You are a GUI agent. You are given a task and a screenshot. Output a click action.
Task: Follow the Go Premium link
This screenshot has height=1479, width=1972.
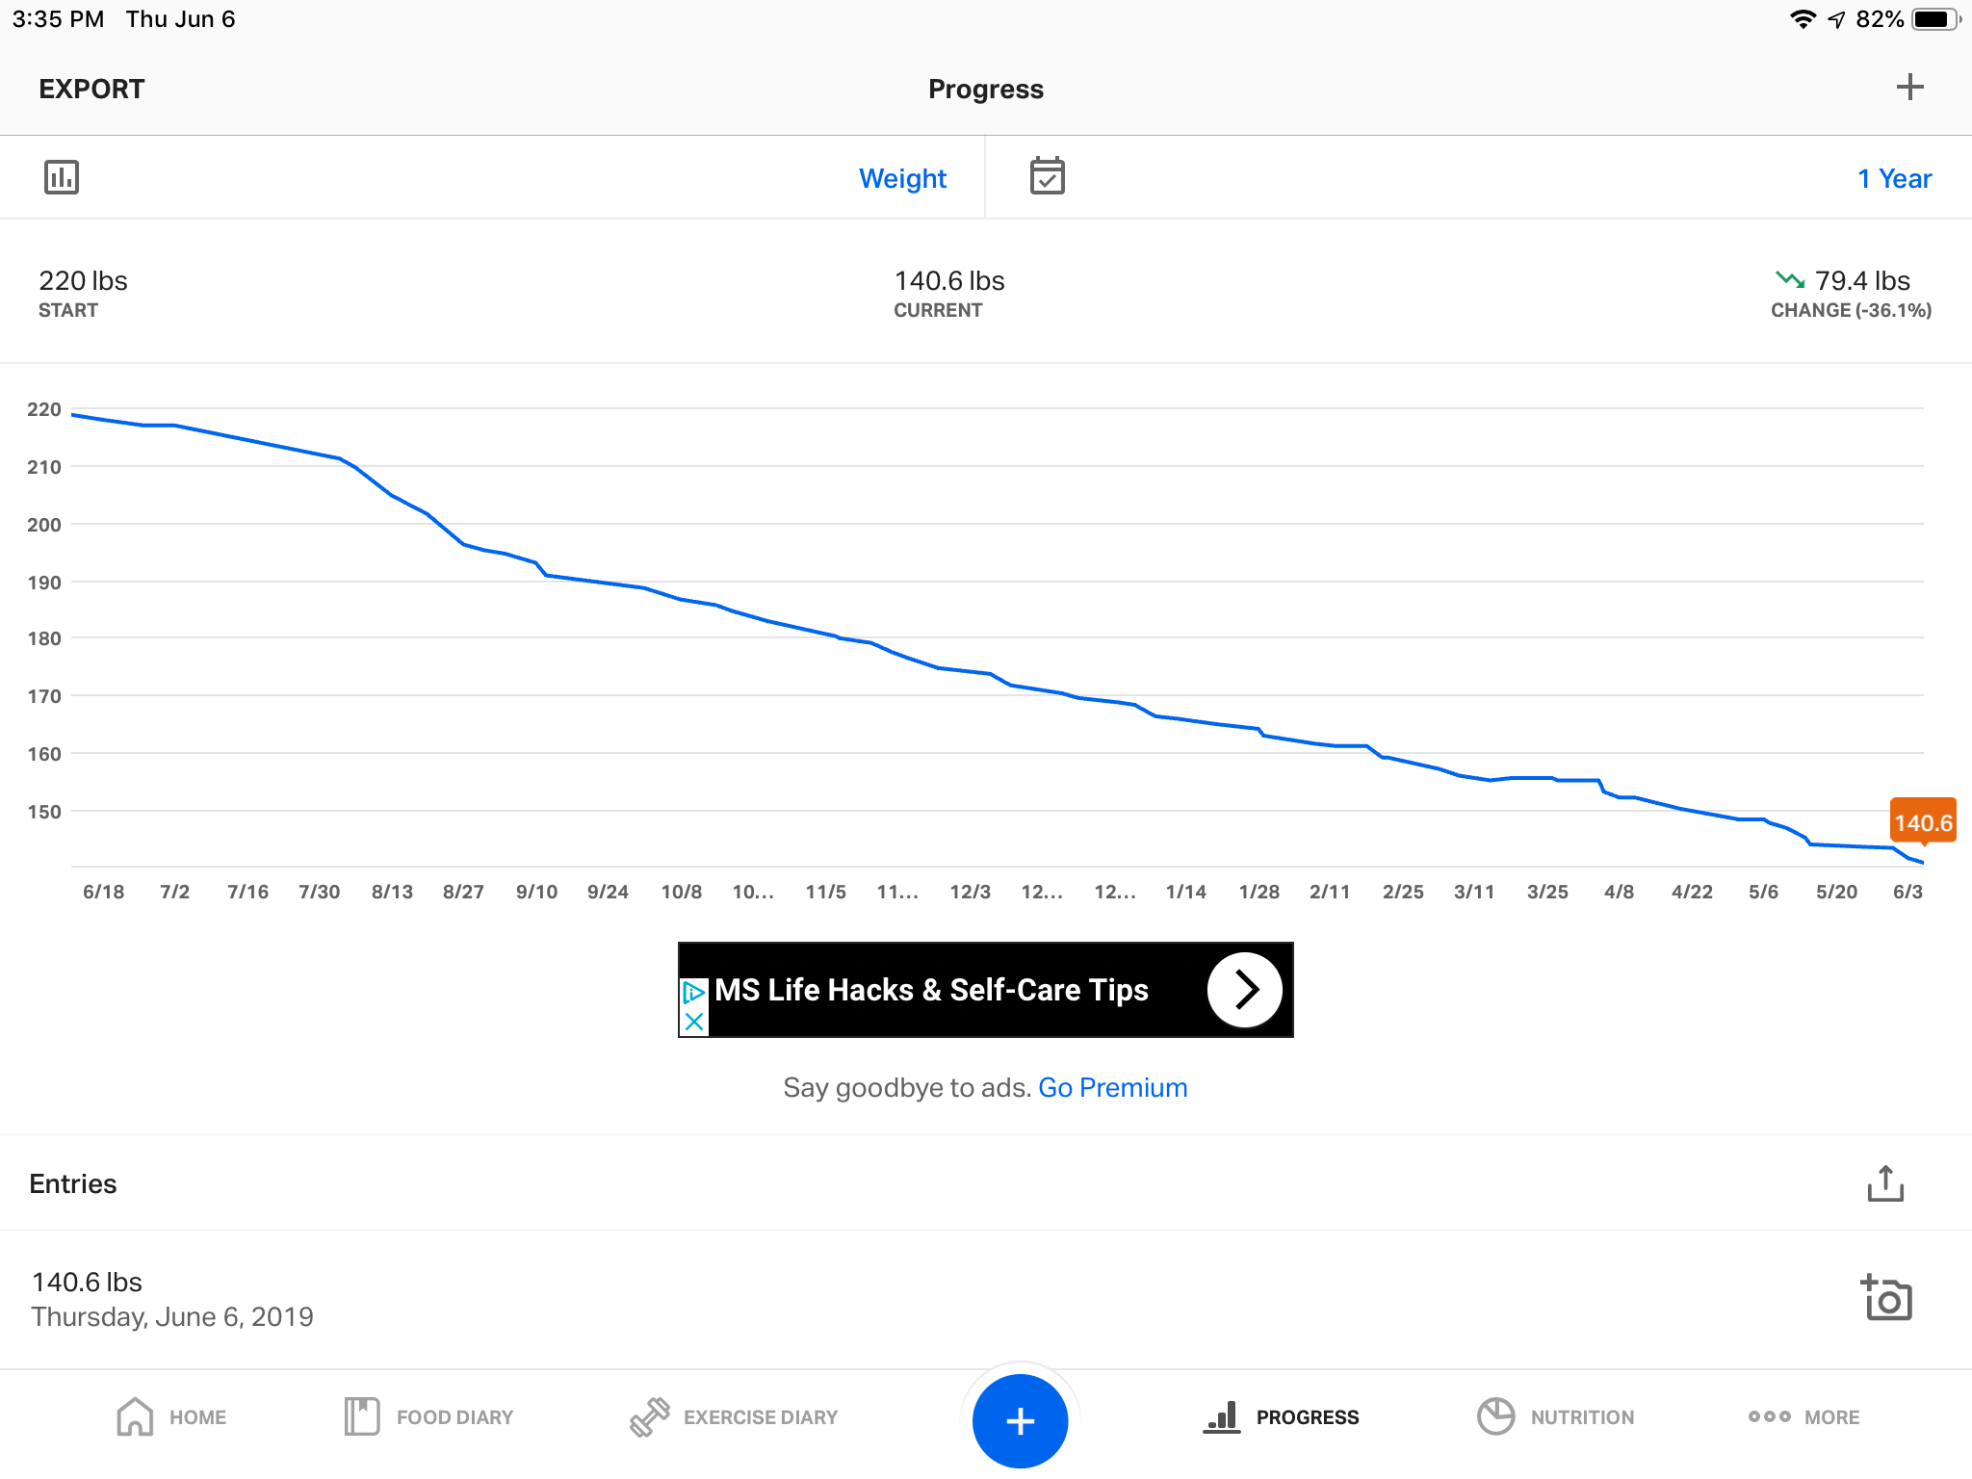tap(1112, 1087)
